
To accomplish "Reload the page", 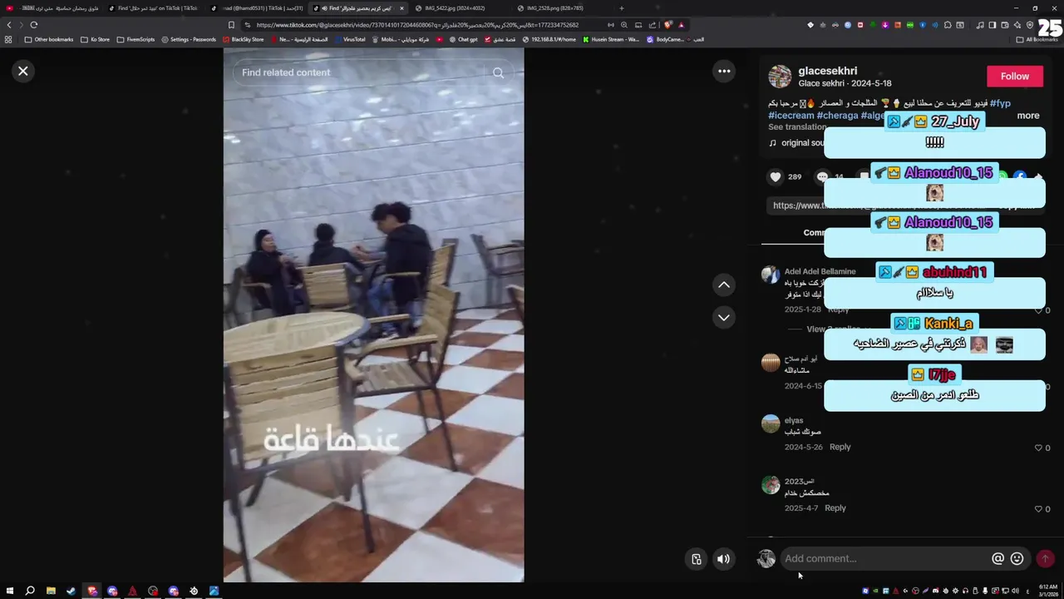I will point(33,25).
